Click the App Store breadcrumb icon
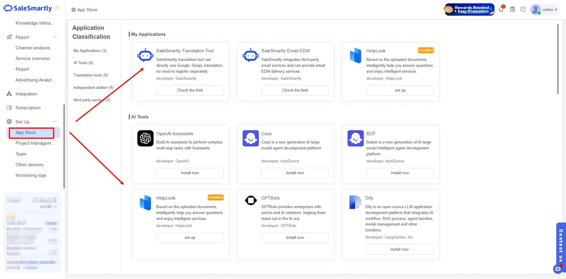The image size is (566, 279). 73,10
